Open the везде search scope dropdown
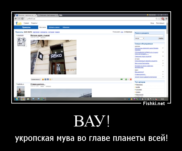 [140, 38]
